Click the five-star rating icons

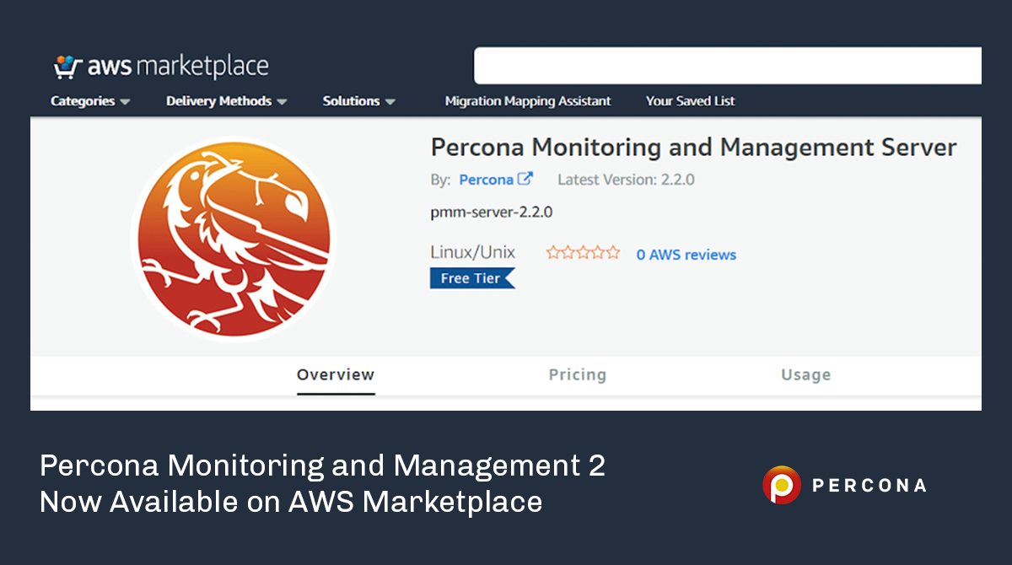coord(583,253)
